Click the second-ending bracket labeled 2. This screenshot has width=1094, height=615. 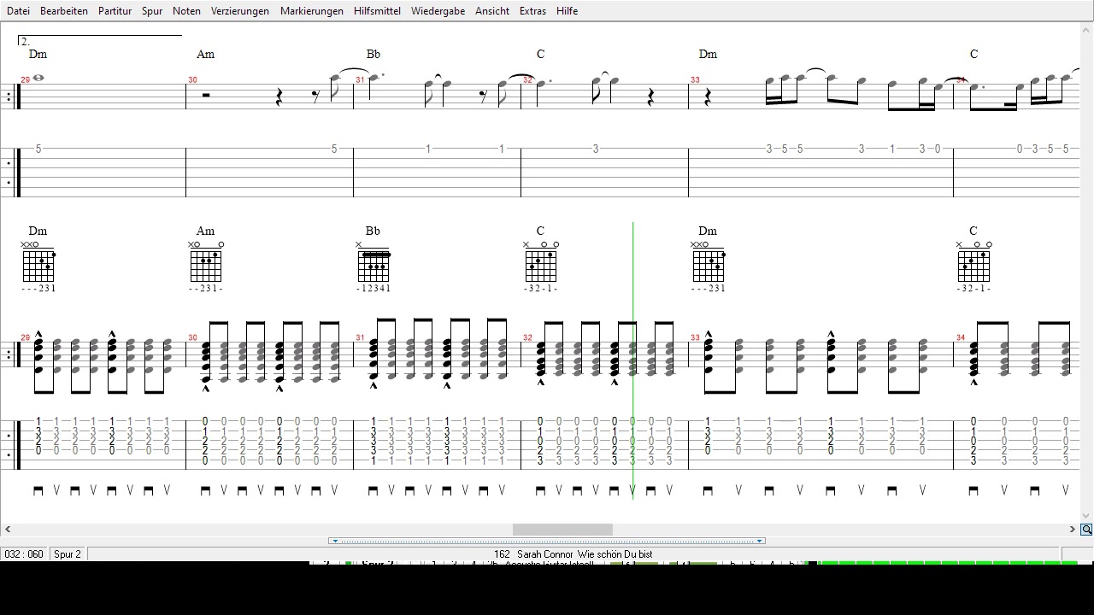[99, 39]
